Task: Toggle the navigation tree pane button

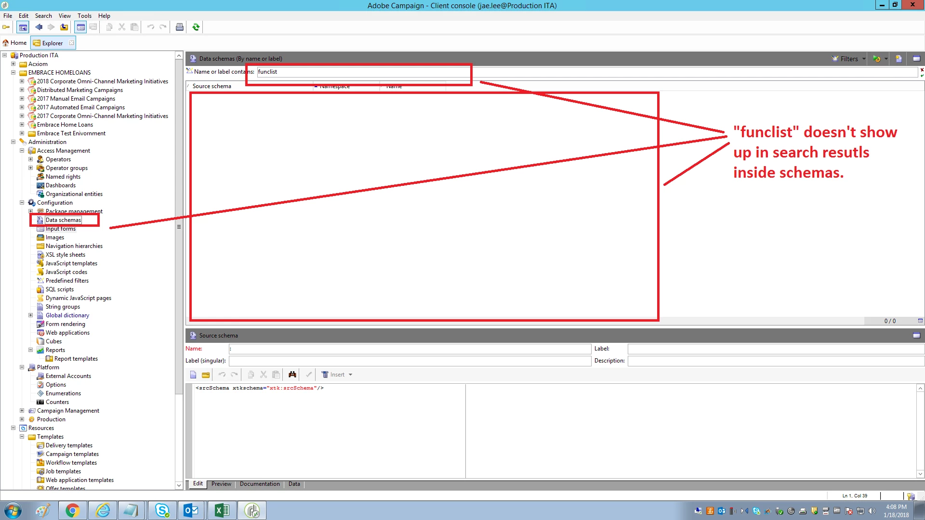Action: [x=23, y=27]
